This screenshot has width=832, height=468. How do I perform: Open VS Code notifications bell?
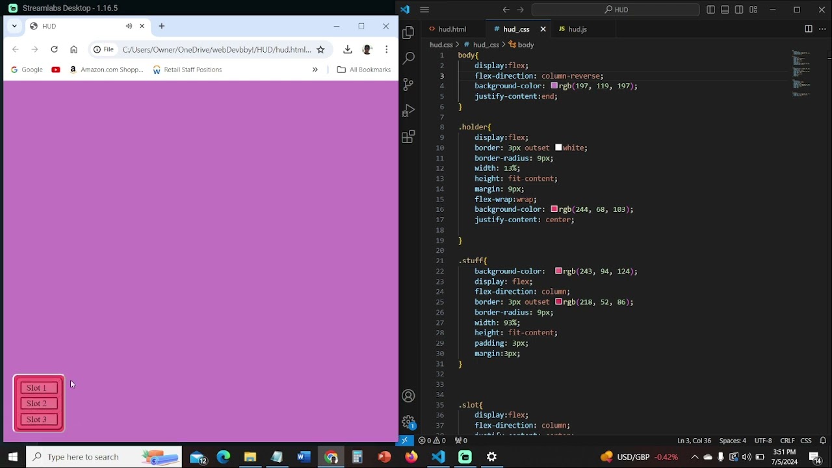click(x=823, y=441)
